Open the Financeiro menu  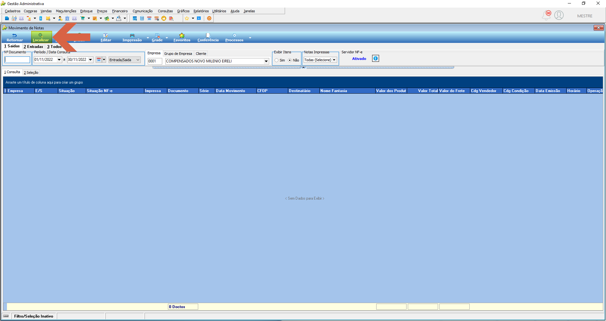pyautogui.click(x=120, y=11)
